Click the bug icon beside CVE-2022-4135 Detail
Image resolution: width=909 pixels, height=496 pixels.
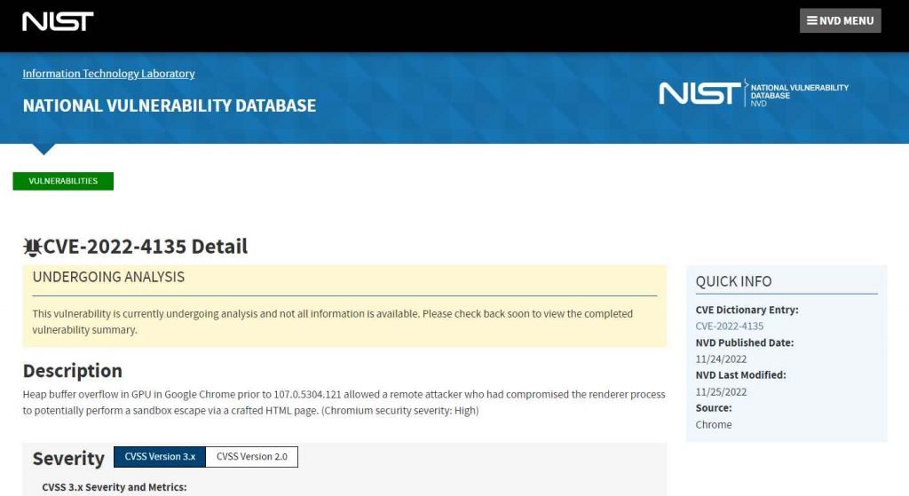pos(33,247)
